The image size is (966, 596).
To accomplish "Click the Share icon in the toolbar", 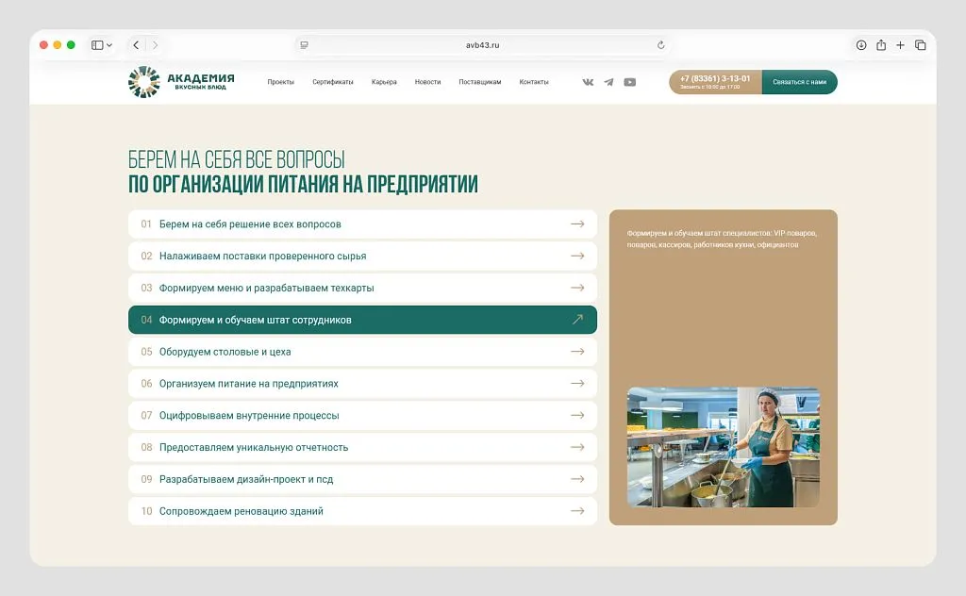I will [880, 44].
